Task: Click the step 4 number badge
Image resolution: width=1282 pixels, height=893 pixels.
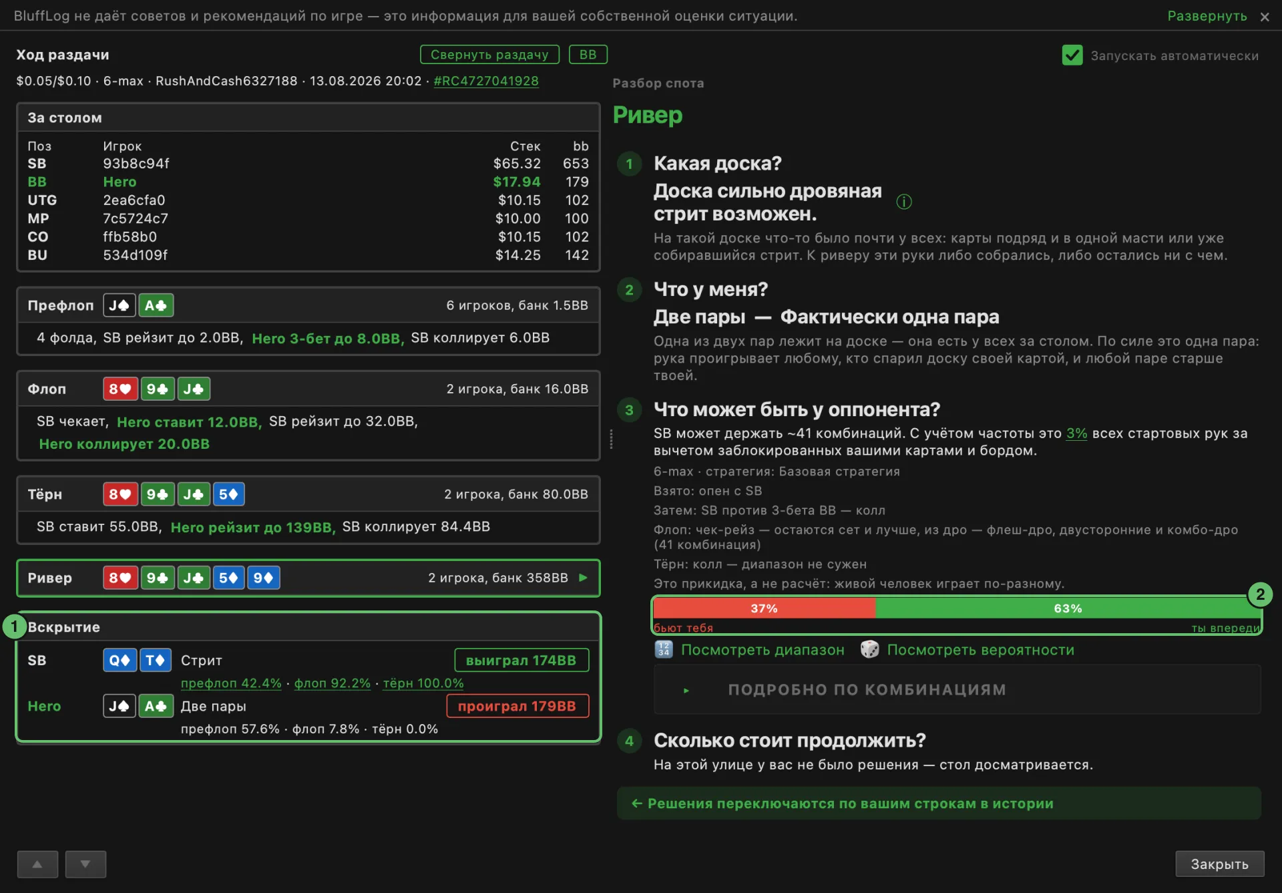Action: tap(629, 740)
